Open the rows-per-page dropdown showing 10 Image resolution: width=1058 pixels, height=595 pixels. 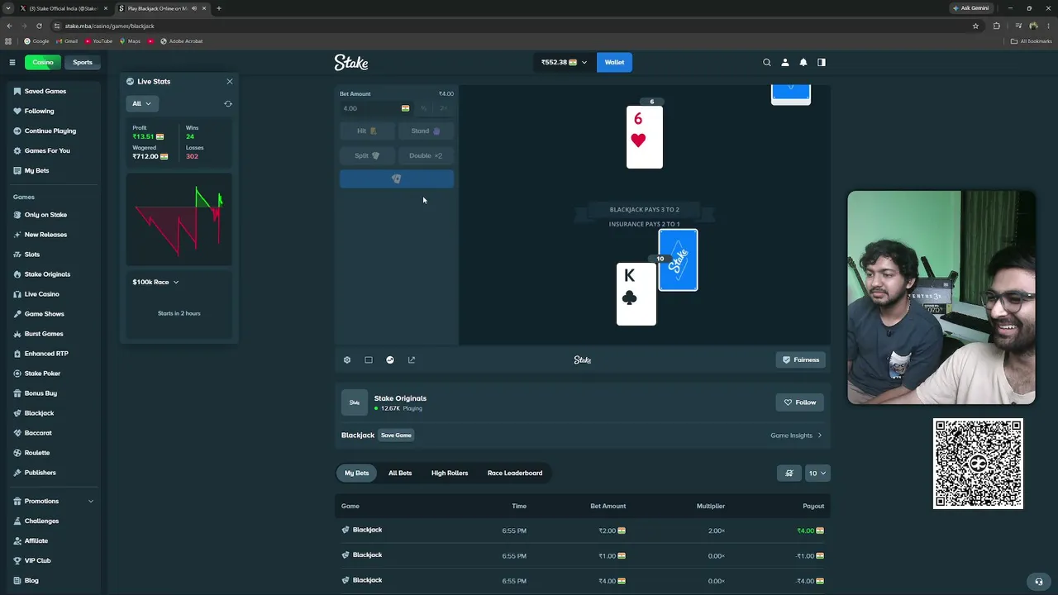(817, 473)
